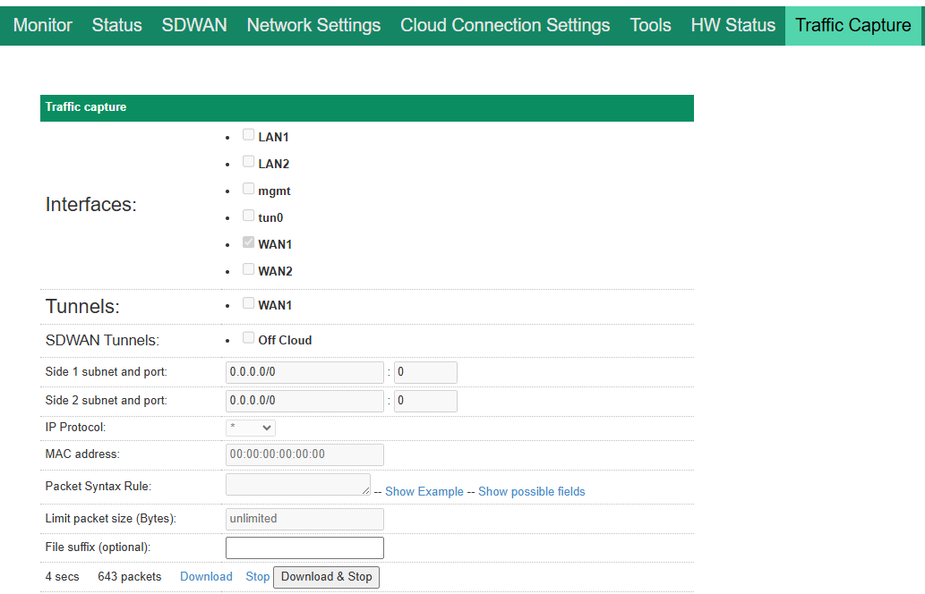Viewport: 925px width, 594px height.
Task: Go to Network Settings tab
Action: pyautogui.click(x=313, y=25)
